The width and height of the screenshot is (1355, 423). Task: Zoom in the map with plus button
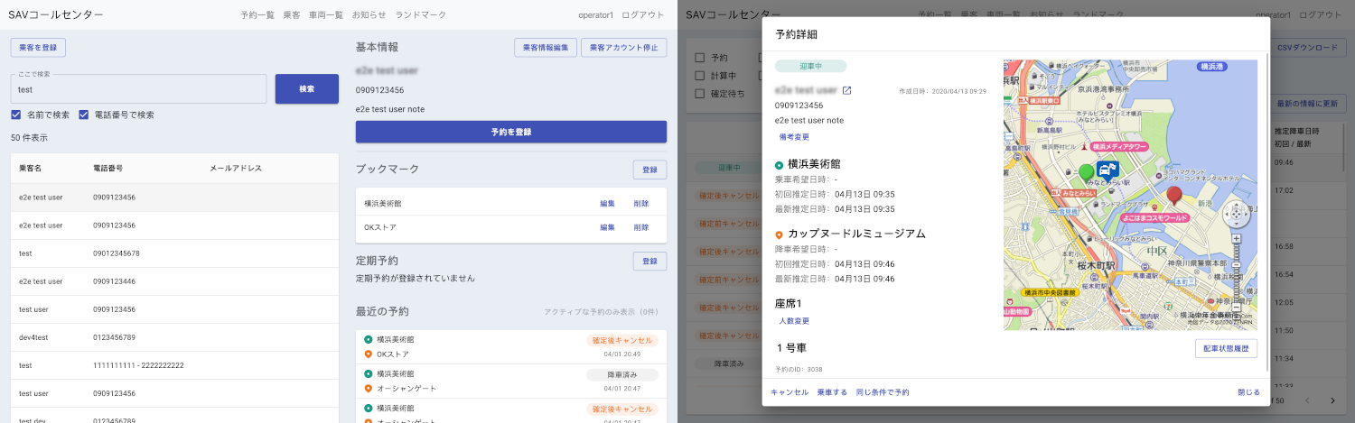click(1236, 239)
